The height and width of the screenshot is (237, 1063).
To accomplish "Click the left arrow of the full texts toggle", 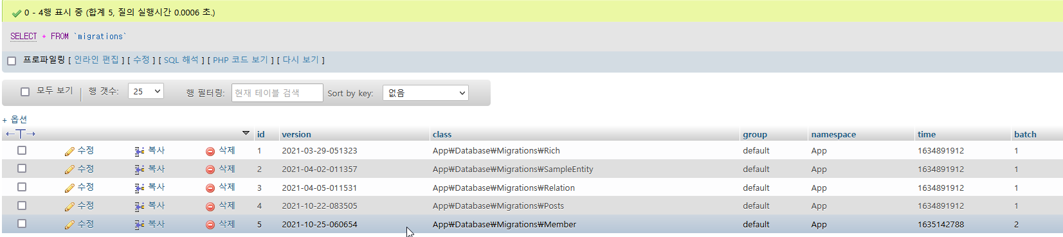I will [10, 134].
